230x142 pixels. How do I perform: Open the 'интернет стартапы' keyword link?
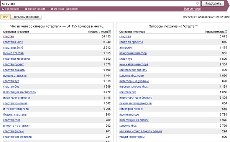point(16,109)
